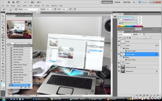
Task: Open CS Live button
Action: click(x=143, y=2)
